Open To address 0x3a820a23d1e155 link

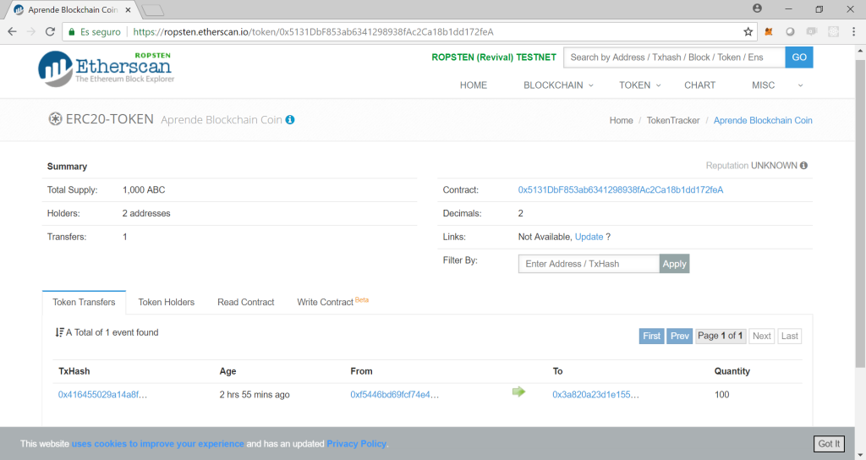595,395
